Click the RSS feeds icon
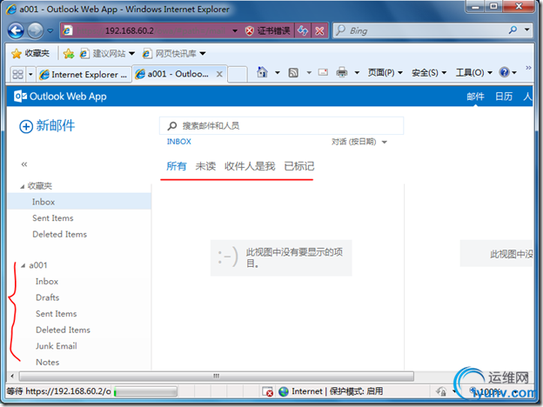 point(293,73)
